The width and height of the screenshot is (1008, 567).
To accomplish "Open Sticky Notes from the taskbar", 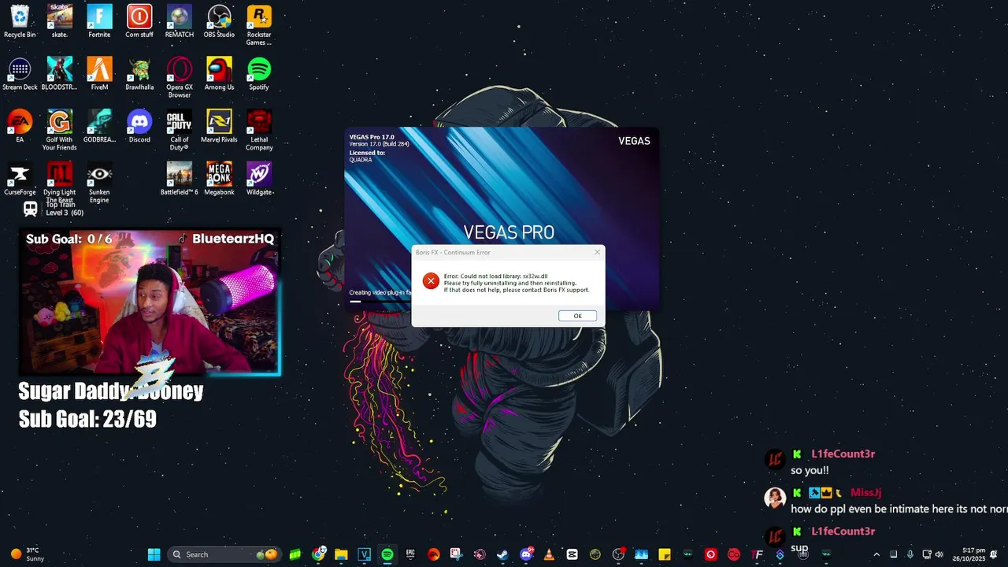I will 665,554.
